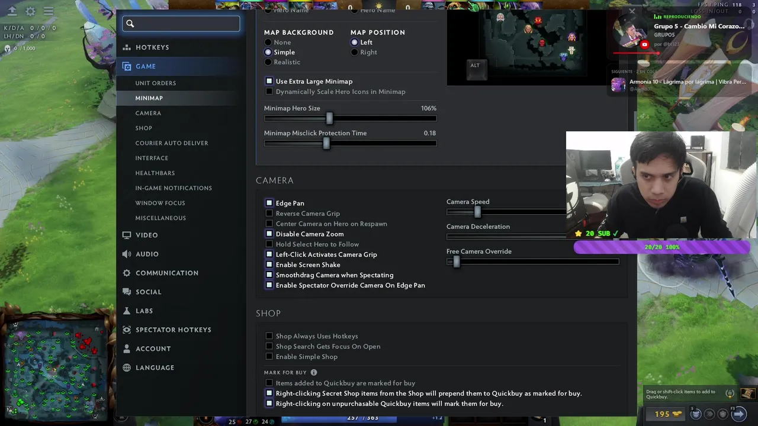Activate the courier speed burst chevrons icon
The height and width of the screenshot is (426, 758).
pyautogui.click(x=709, y=414)
